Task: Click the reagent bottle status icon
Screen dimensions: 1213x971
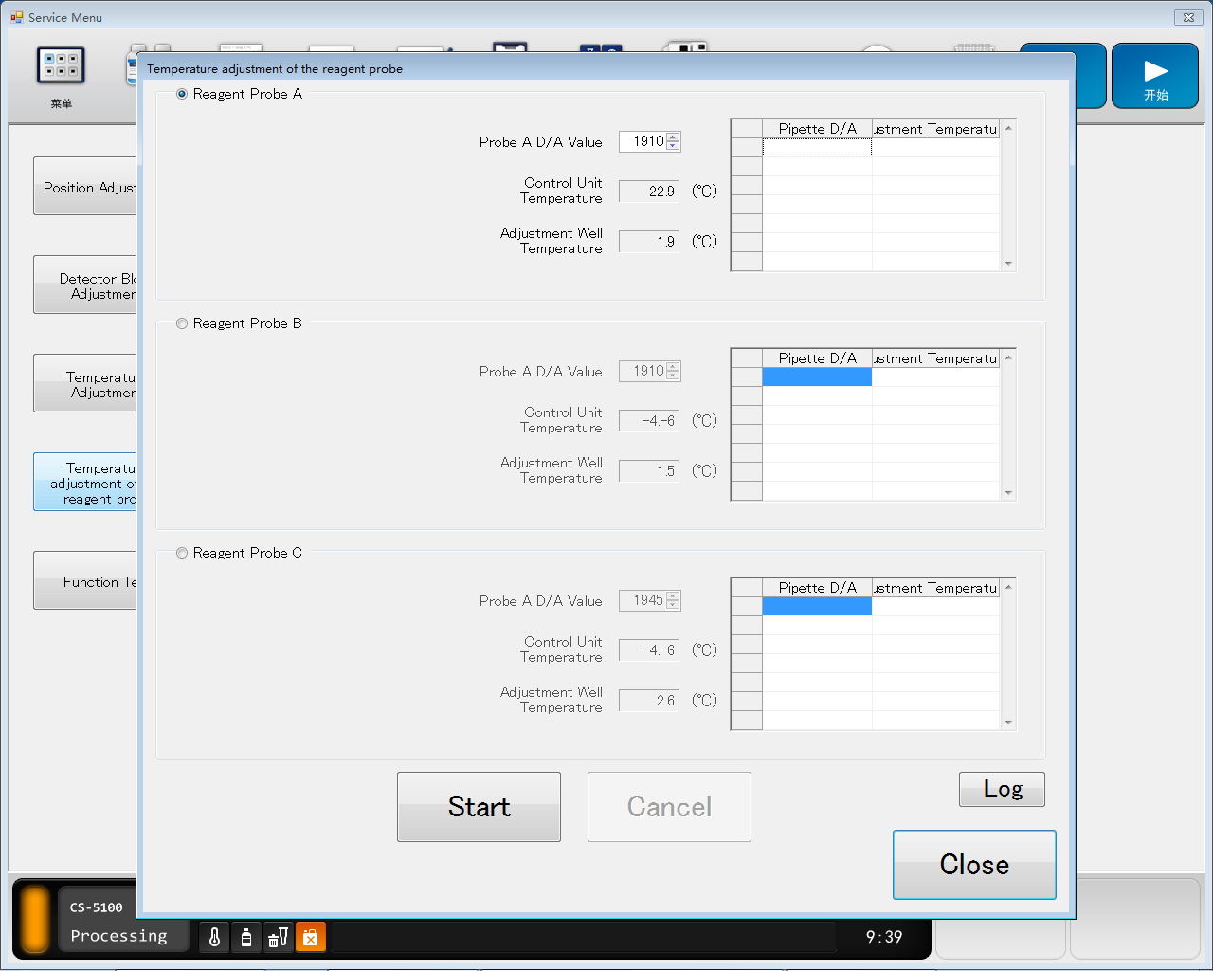Action: (x=246, y=937)
